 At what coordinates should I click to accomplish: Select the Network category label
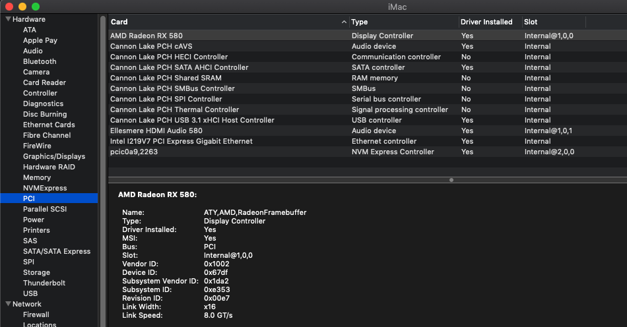27,304
